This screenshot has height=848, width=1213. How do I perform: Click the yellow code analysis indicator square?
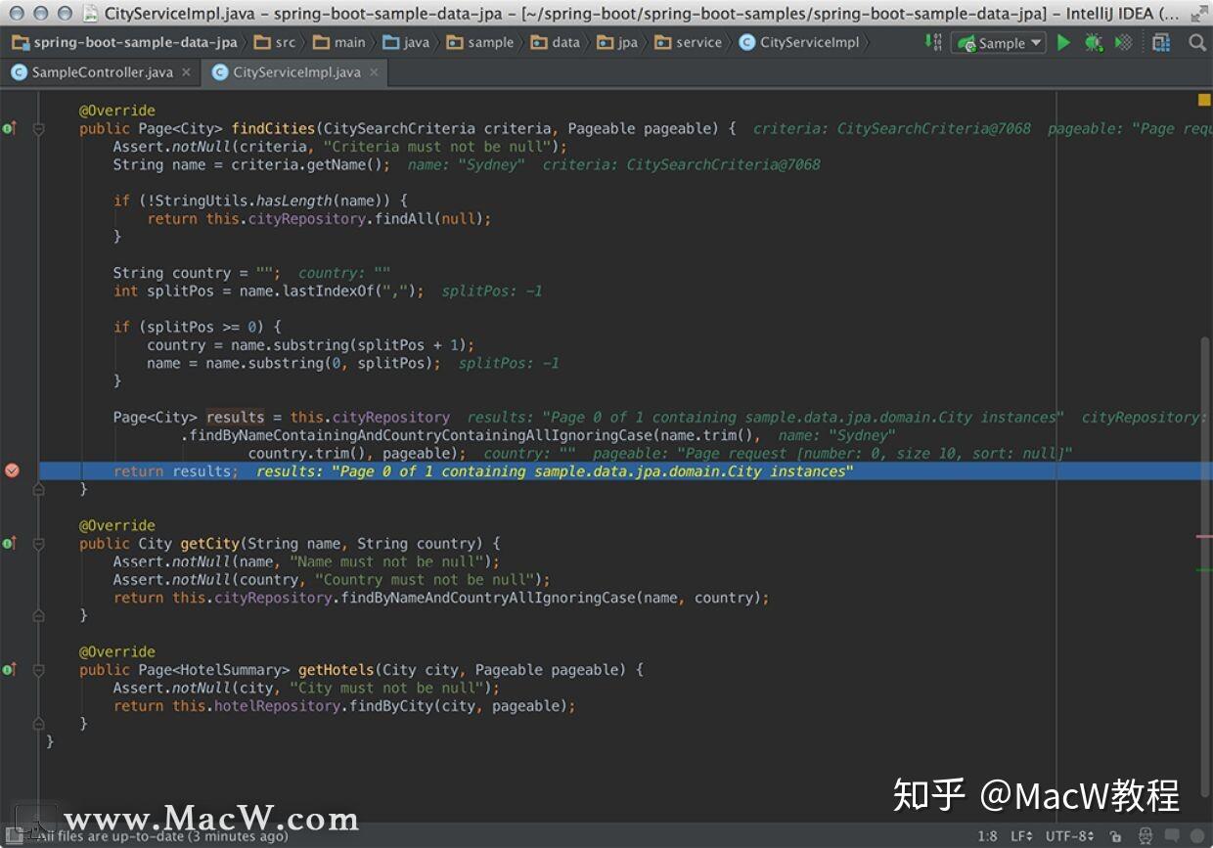point(1204,99)
